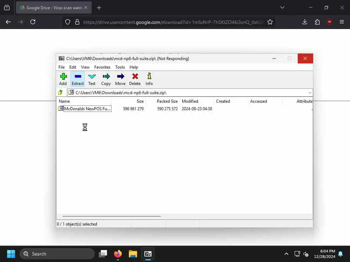Open the Edit menu
Screen dimensions: 350x262
point(72,67)
